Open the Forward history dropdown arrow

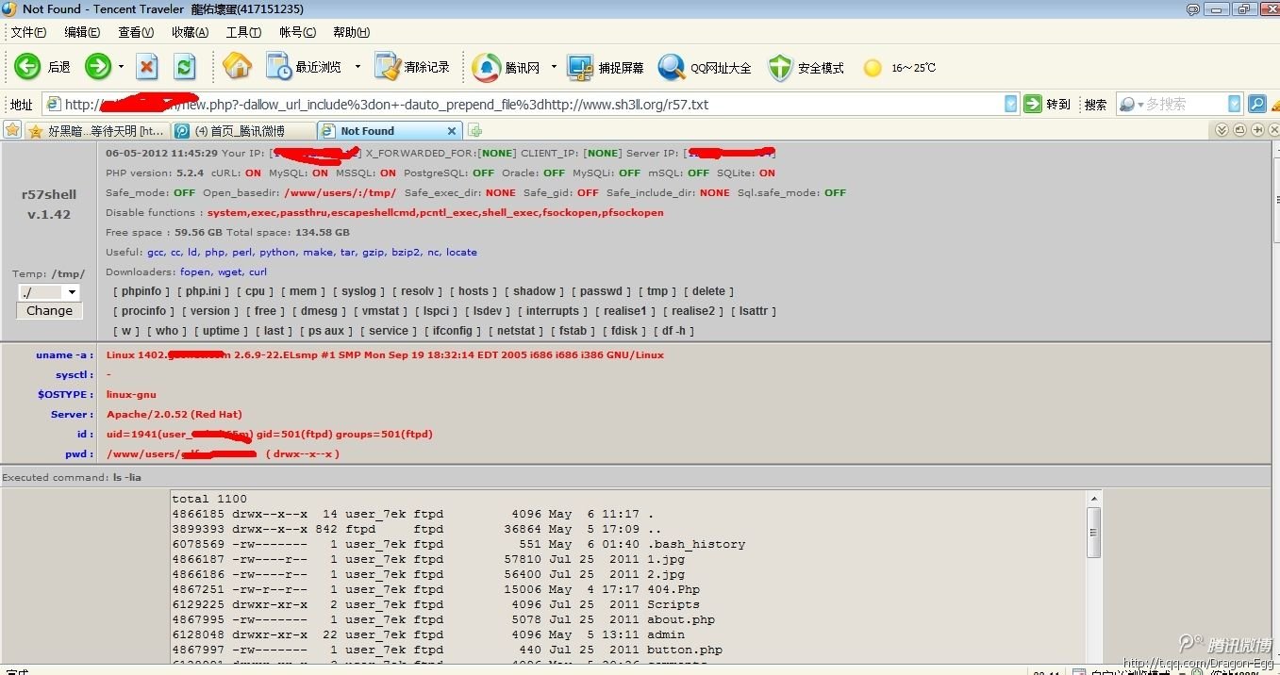[121, 67]
